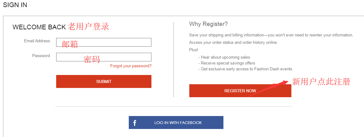This screenshot has width=364, height=137.
Task: Click the Facebook "f" logo icon
Action: [135, 123]
